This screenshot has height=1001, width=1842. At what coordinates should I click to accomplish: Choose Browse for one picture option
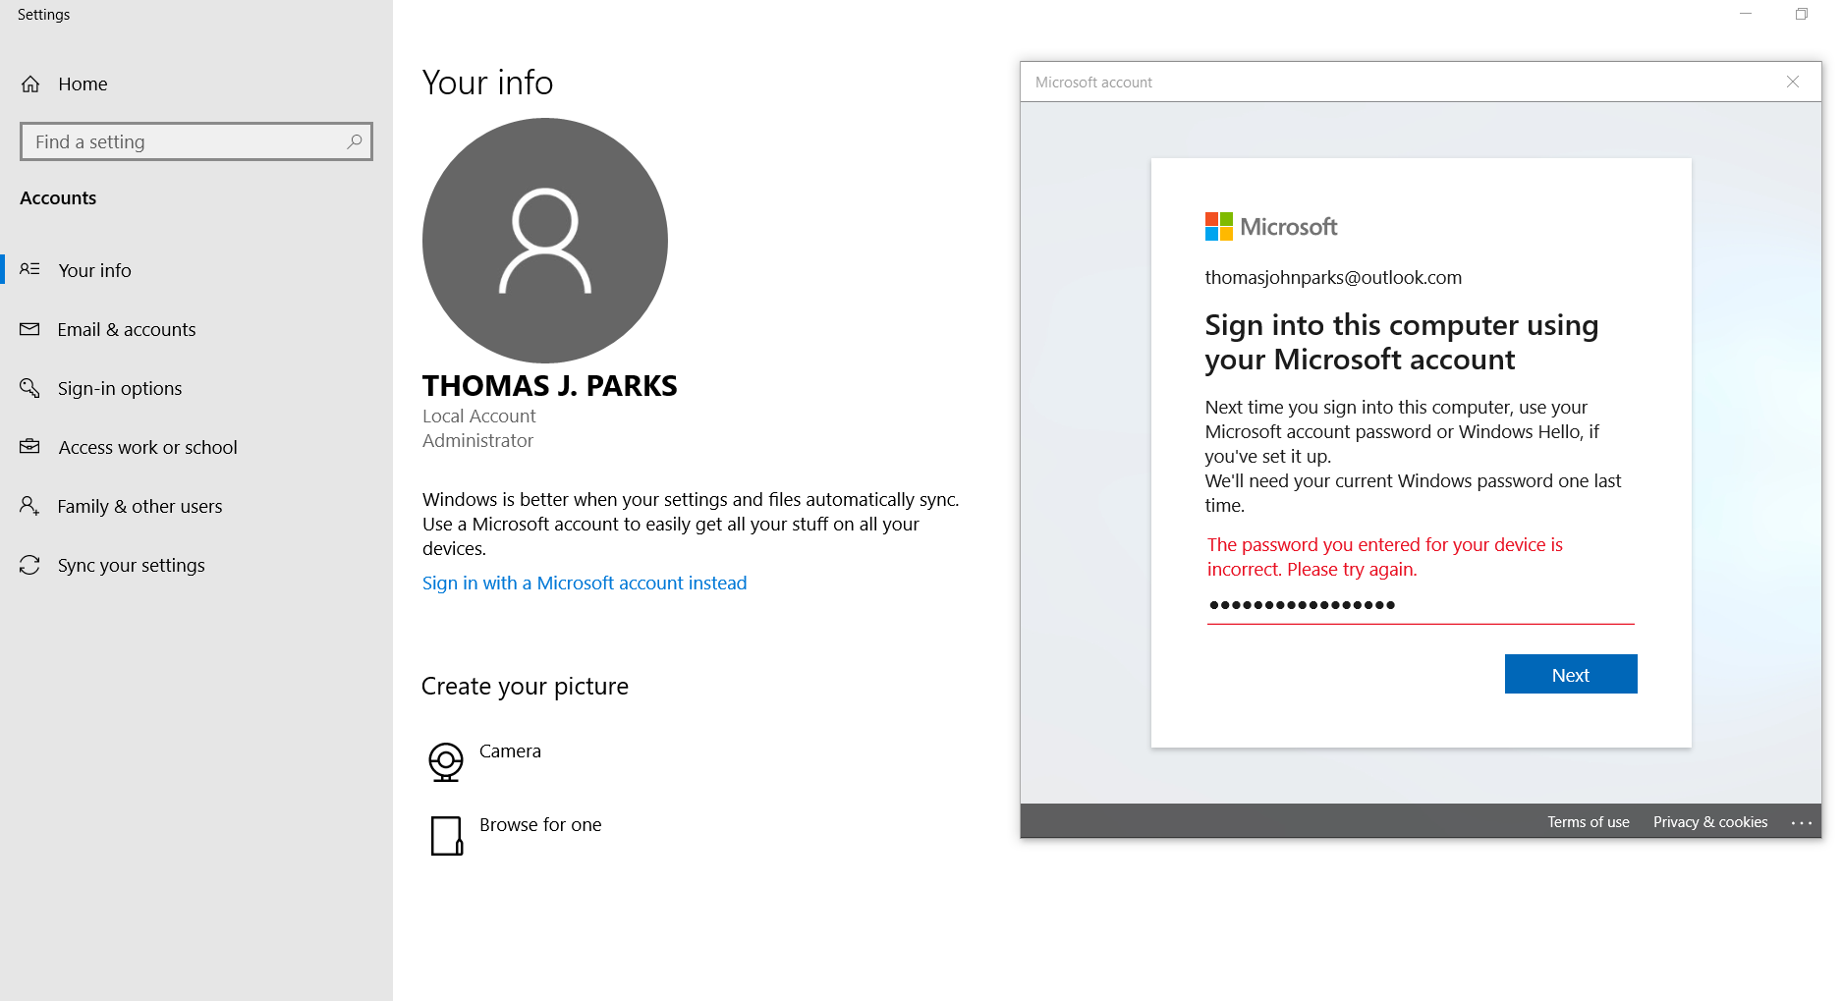point(539,824)
